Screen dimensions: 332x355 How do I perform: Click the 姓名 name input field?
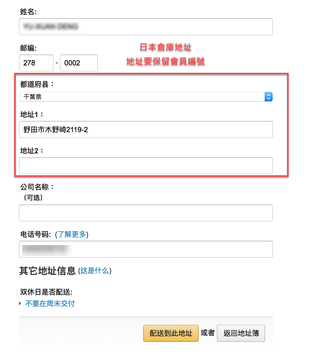146,27
